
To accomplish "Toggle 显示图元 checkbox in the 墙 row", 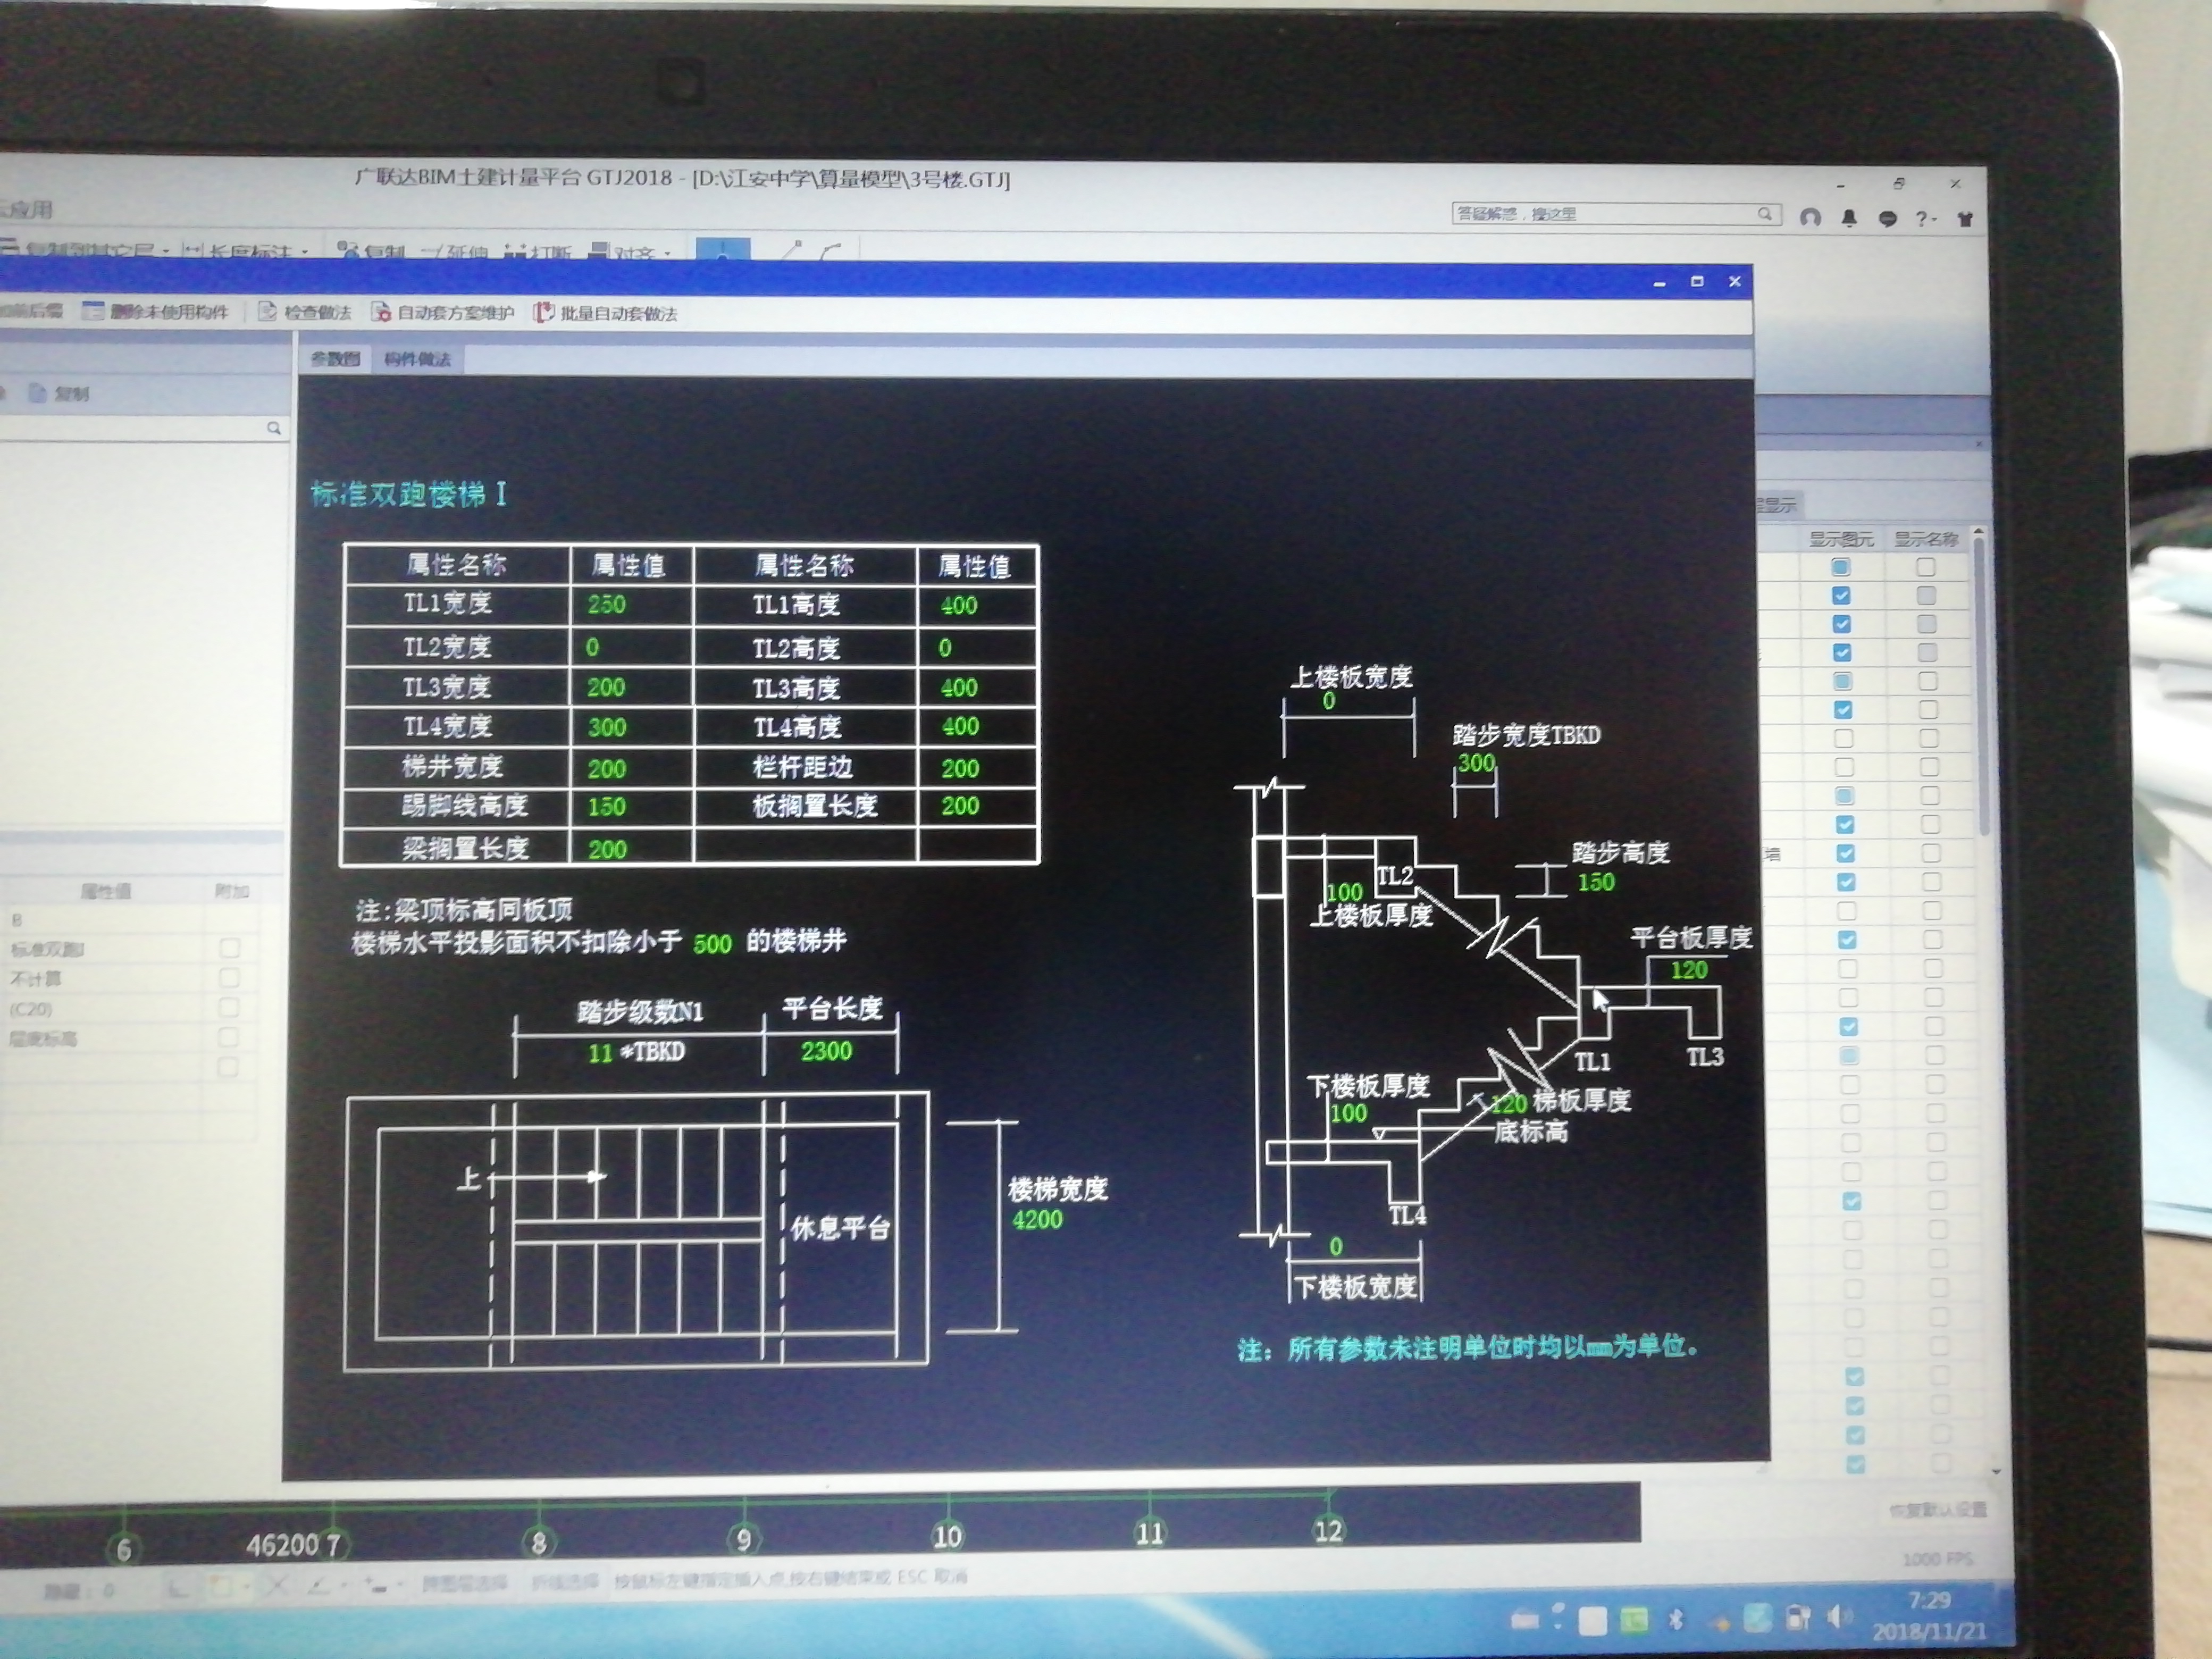I will point(1845,853).
